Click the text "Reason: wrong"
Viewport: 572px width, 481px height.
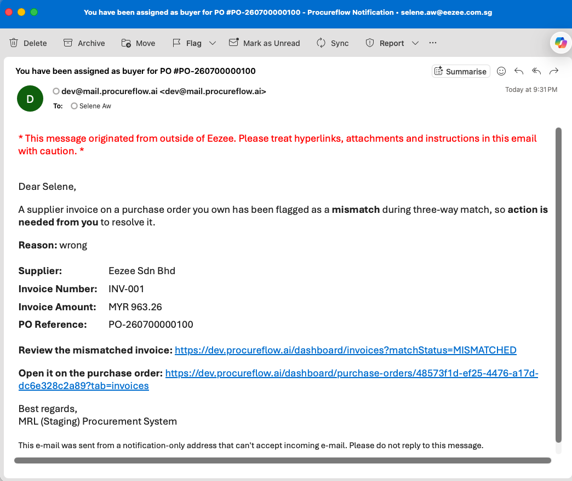(x=53, y=245)
